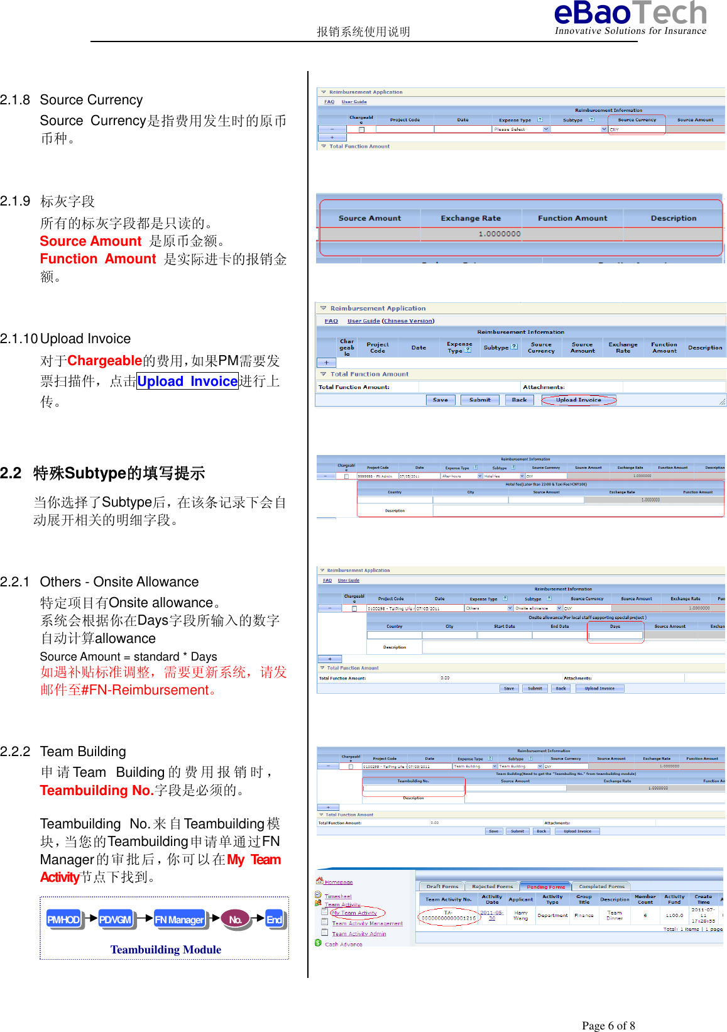Screen dimensions: 727x1032
Task: Open the Team Activity Management link
Action: (x=368, y=923)
